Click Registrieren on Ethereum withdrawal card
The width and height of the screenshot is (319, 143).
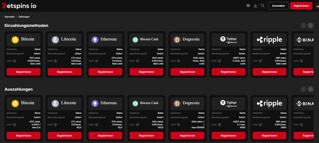(x=106, y=135)
